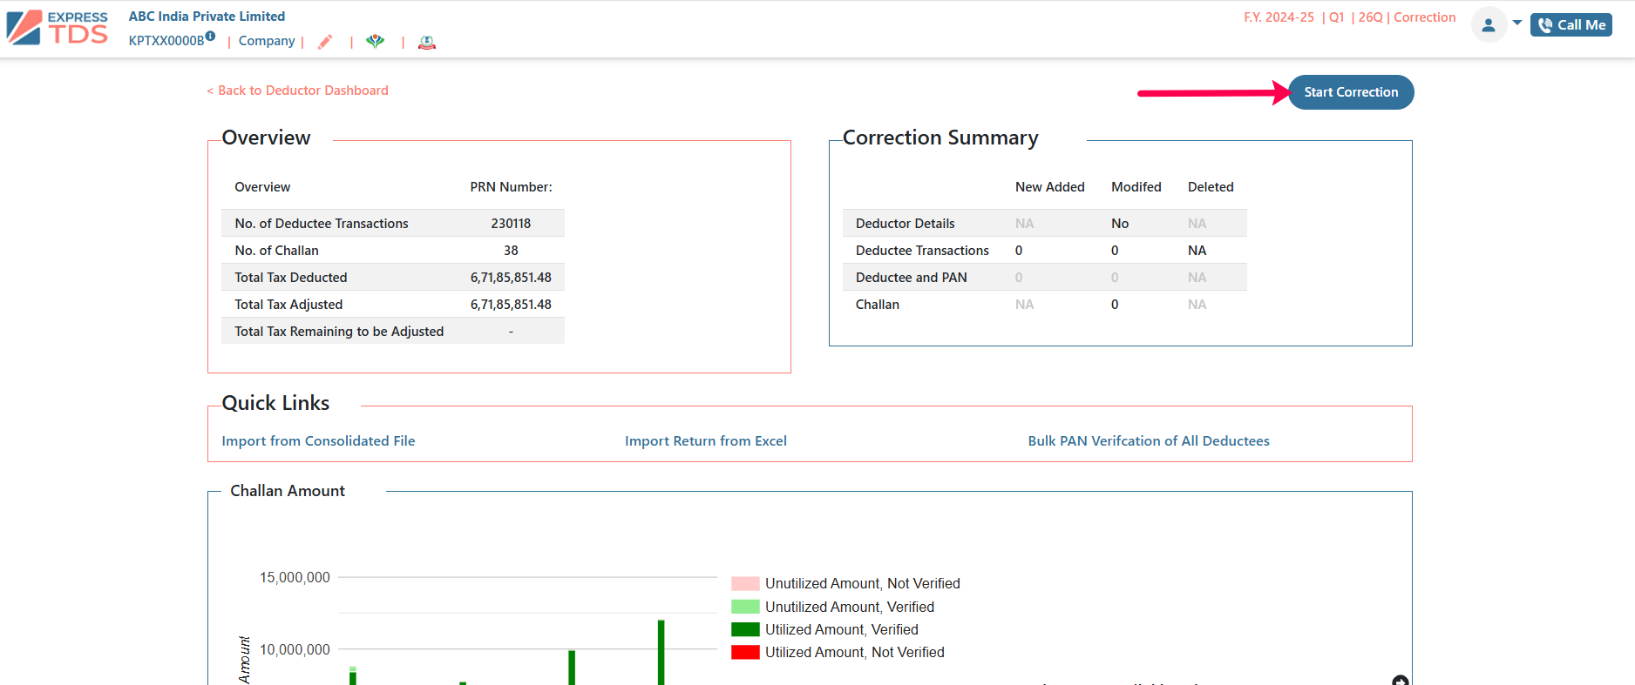Click the Challan Amount section heading
1635x685 pixels.
288,491
